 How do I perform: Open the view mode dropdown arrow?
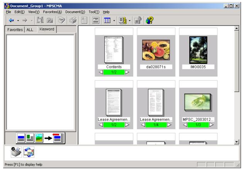click(x=114, y=20)
